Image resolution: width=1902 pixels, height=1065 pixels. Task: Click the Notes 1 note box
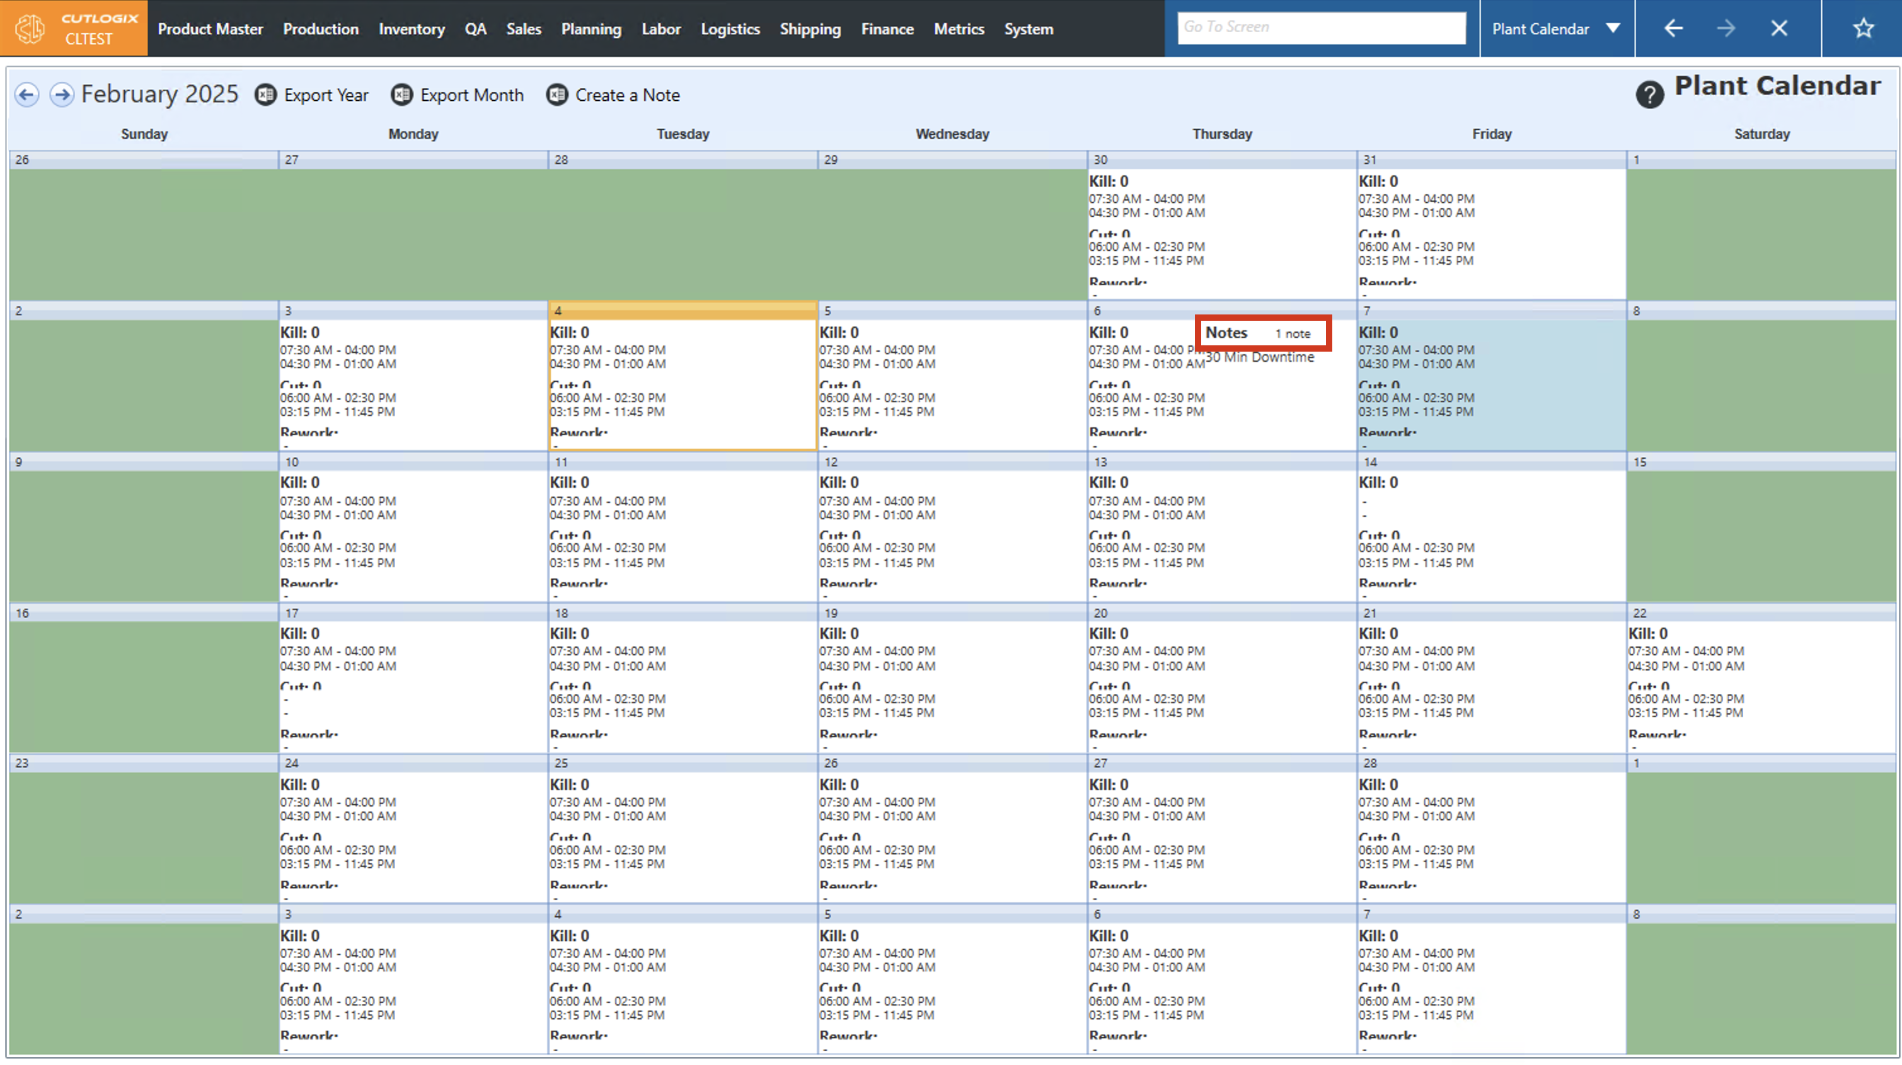(1262, 333)
